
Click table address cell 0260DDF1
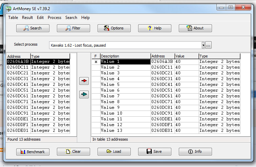click(x=163, y=125)
